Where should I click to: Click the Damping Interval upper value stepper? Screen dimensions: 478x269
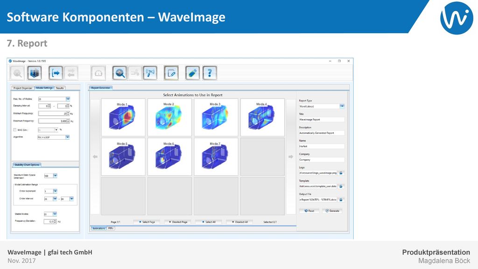click(x=68, y=106)
